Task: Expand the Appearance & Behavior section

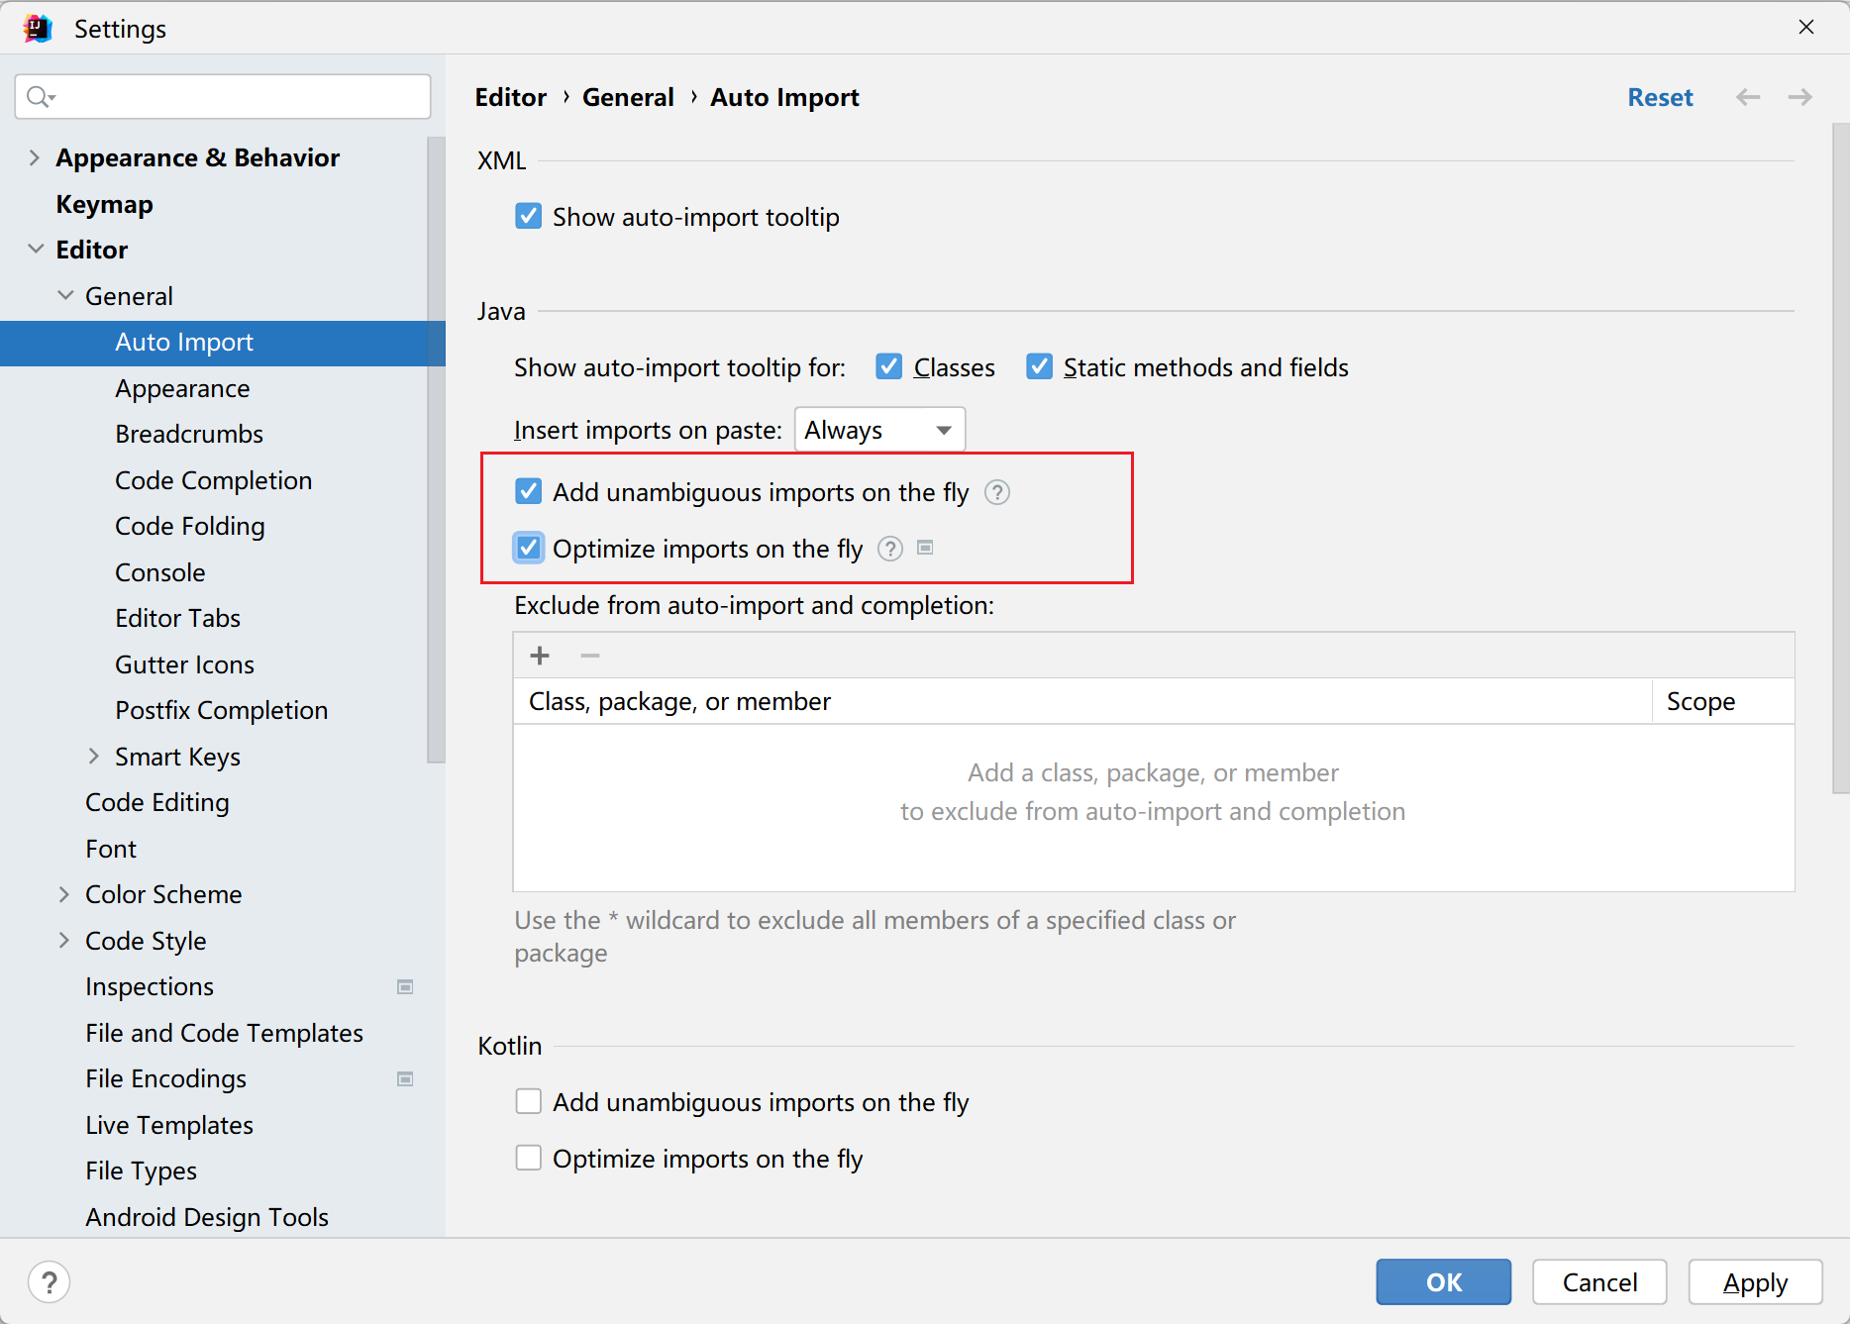Action: (35, 157)
